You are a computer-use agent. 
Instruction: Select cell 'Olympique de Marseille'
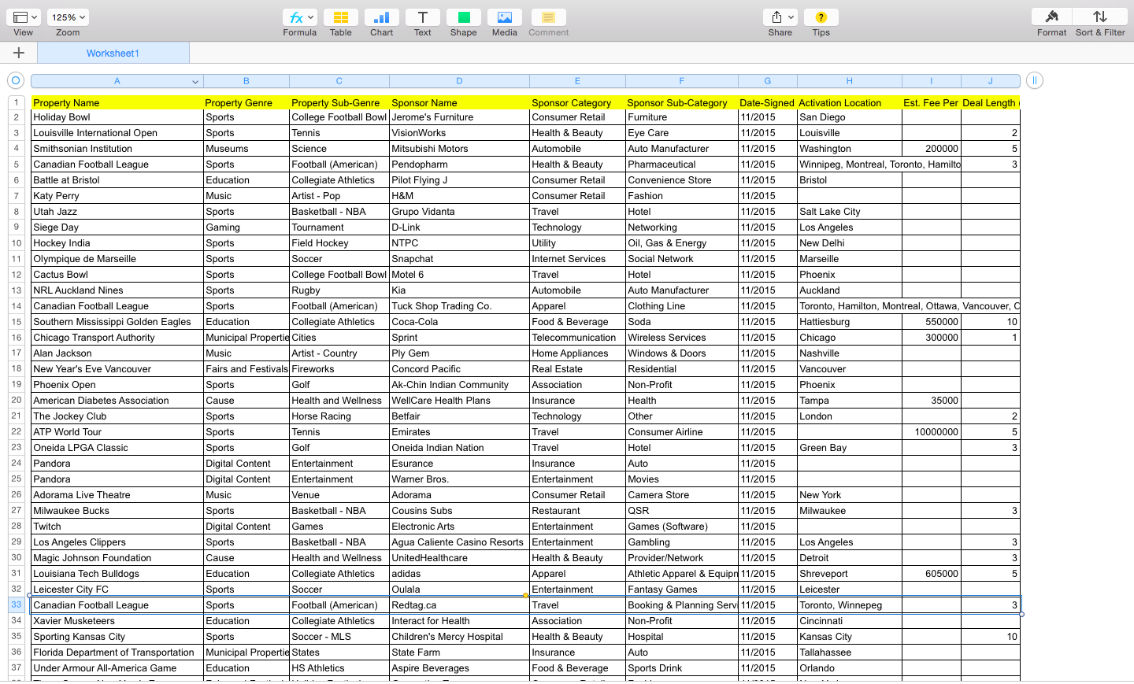pyautogui.click(x=117, y=259)
